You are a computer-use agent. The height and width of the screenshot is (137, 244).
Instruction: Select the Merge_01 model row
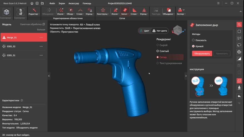[x=24, y=37]
